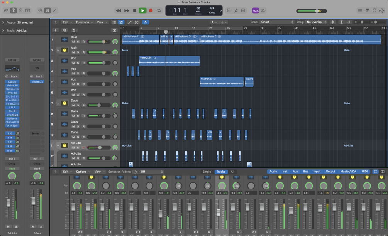Open Quick Help icon
Screen dimensions: 388x236
click(20, 11)
